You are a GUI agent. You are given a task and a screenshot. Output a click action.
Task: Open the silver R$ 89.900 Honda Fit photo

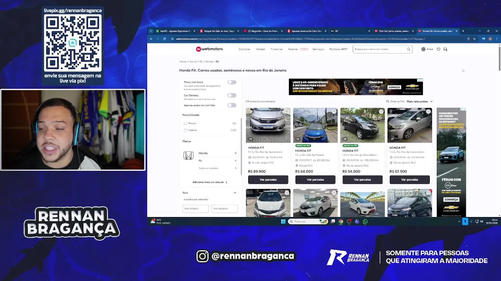coord(268,125)
